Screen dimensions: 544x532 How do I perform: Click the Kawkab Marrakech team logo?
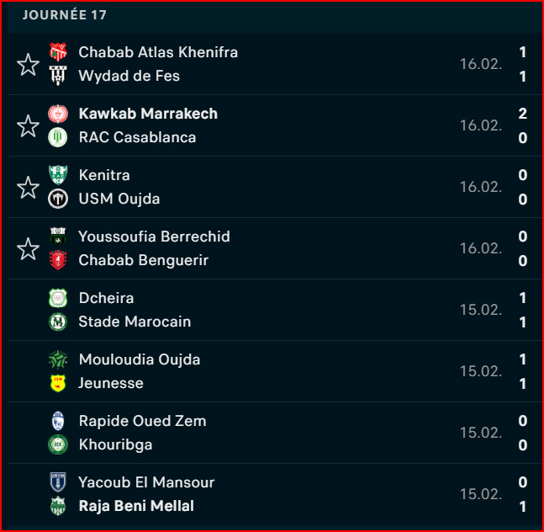(x=58, y=114)
